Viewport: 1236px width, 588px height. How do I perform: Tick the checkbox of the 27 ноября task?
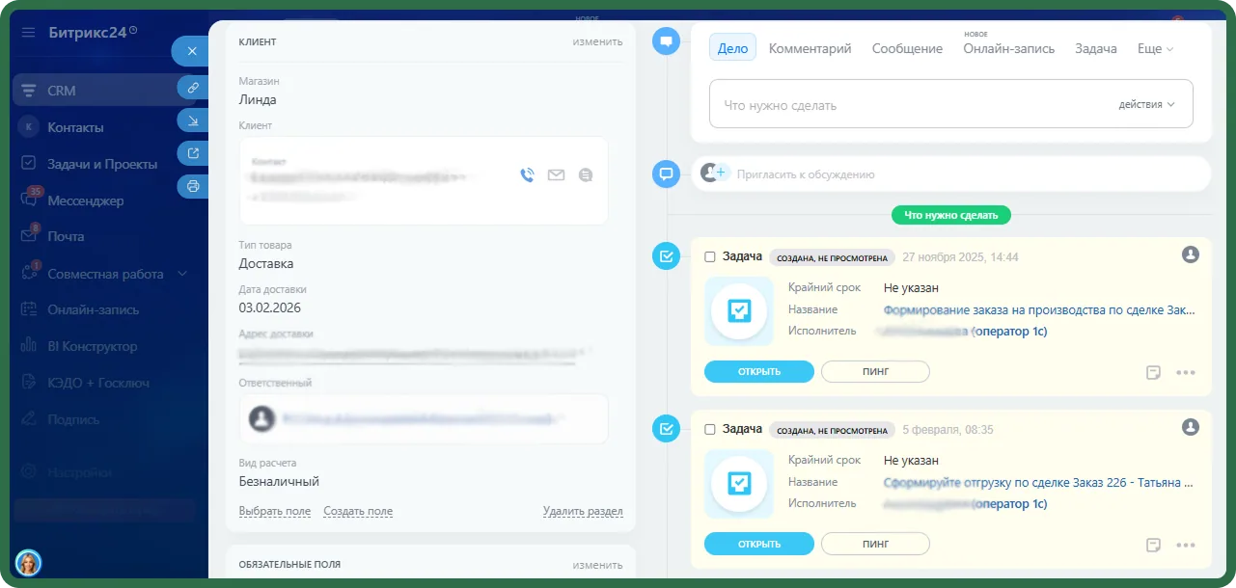click(x=710, y=257)
